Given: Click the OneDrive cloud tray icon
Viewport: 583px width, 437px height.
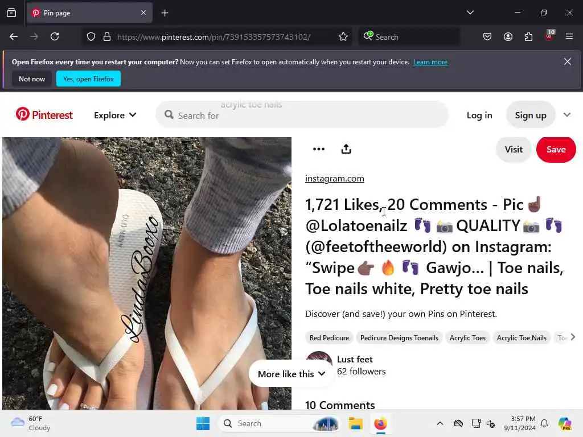Looking at the screenshot, I should pos(458,423).
